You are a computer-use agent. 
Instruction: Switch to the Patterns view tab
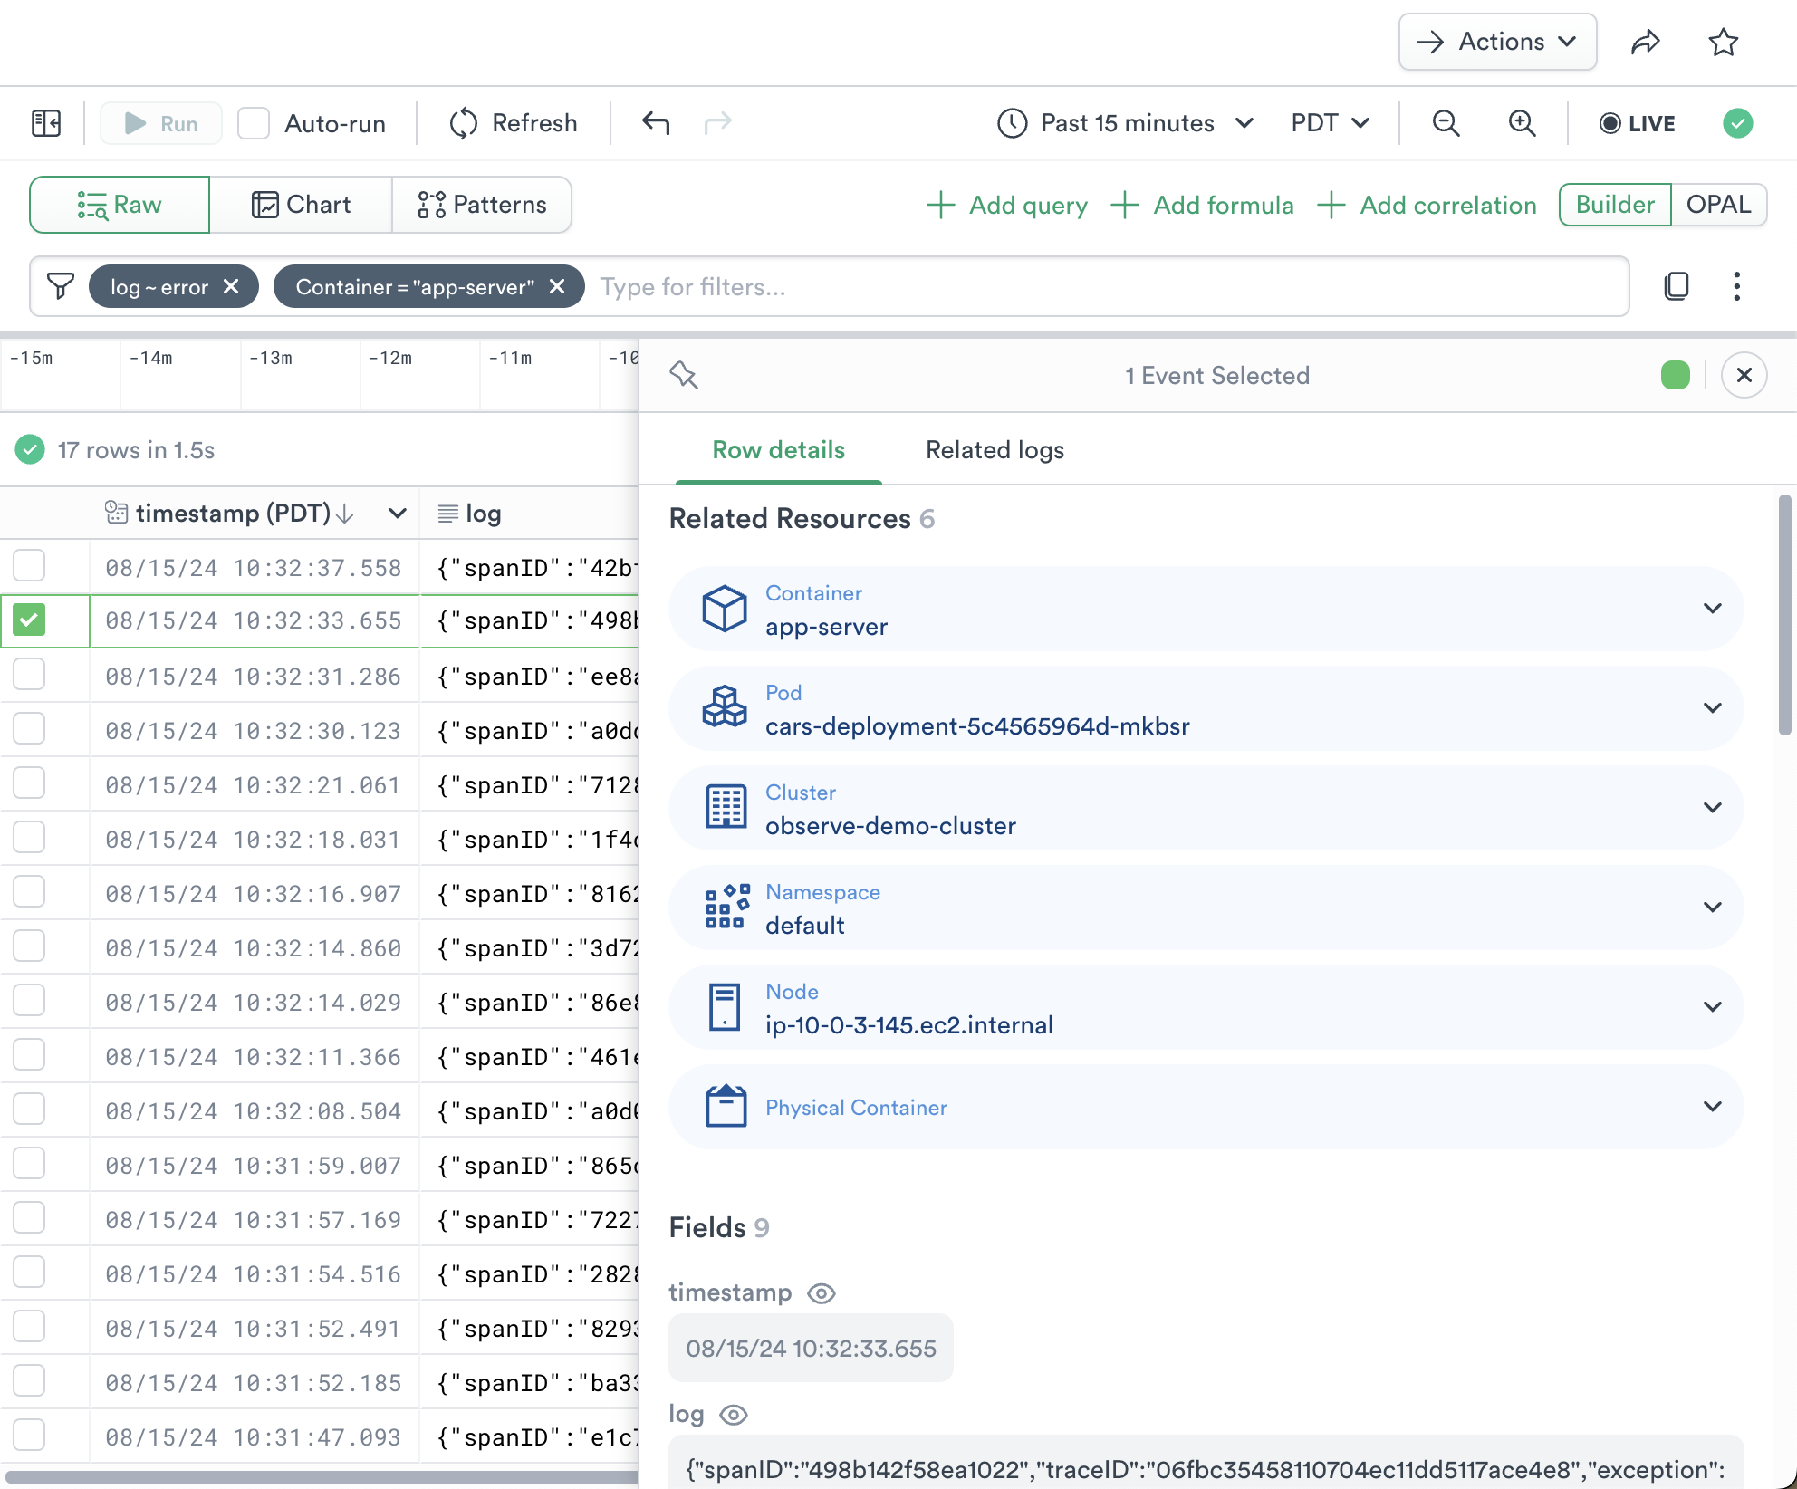point(482,205)
